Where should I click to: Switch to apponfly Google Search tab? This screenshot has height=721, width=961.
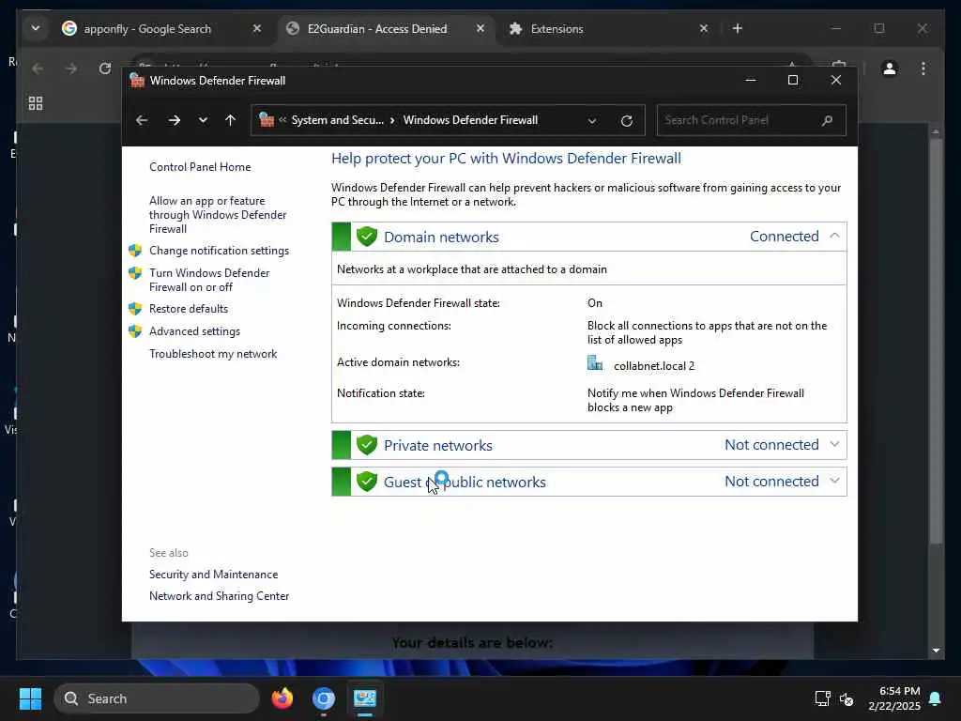pyautogui.click(x=147, y=29)
